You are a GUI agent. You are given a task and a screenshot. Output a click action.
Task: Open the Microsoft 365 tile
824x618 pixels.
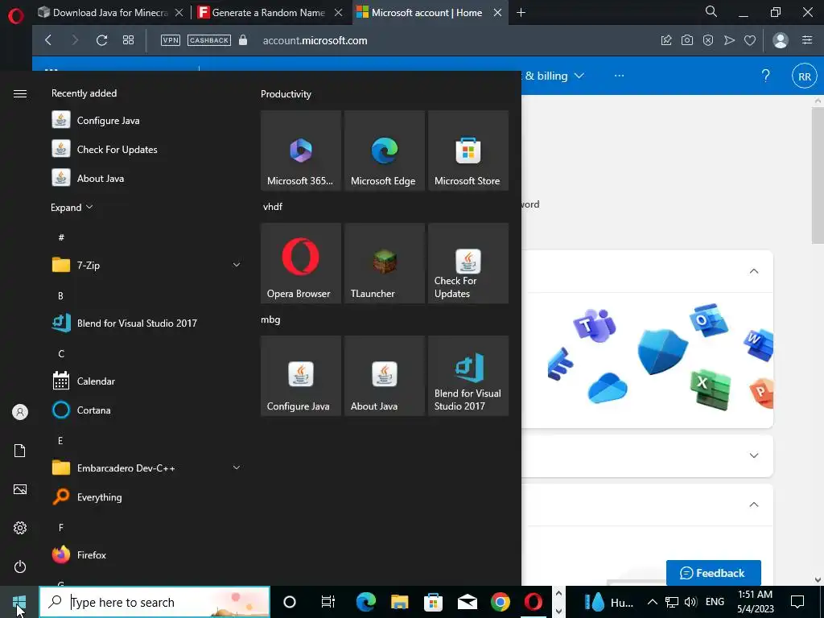301,150
